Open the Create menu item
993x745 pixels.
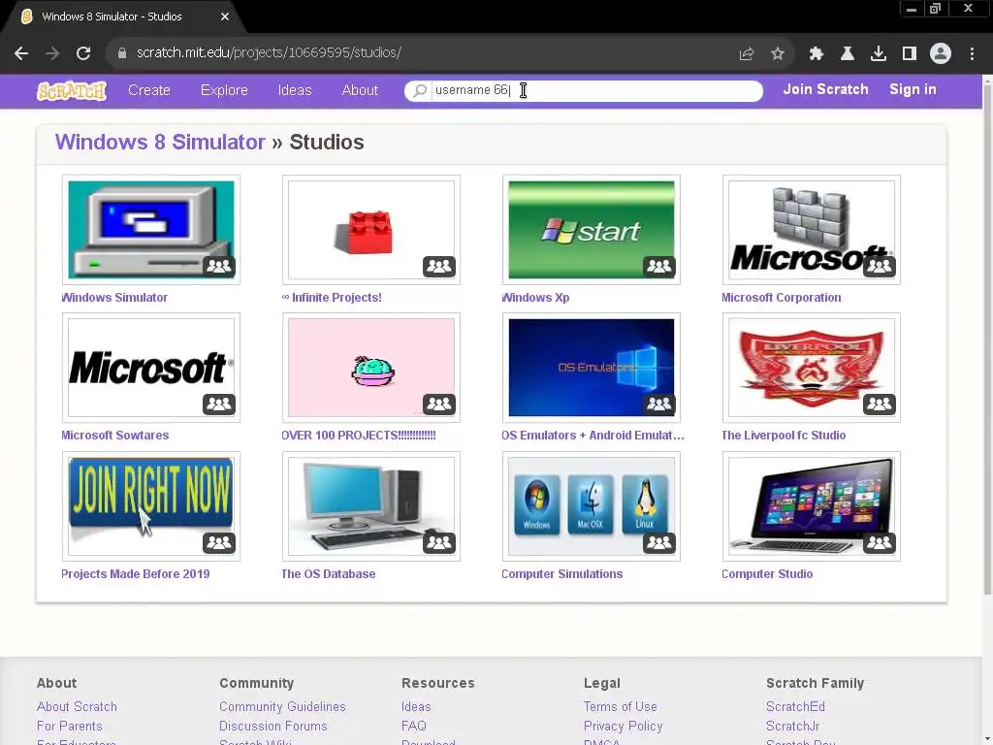(x=148, y=90)
